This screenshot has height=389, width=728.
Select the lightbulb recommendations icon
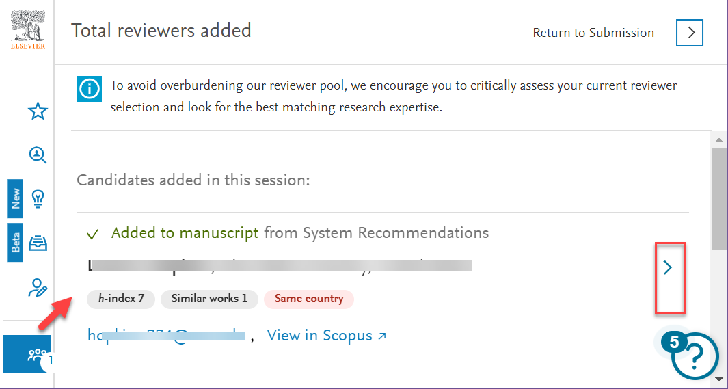[38, 199]
